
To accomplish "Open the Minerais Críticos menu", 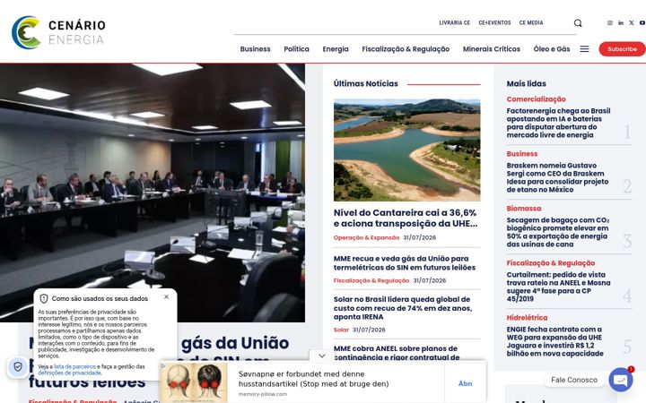I will 492,49.
